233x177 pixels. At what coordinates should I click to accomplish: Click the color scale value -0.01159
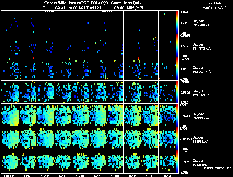tap(186, 139)
